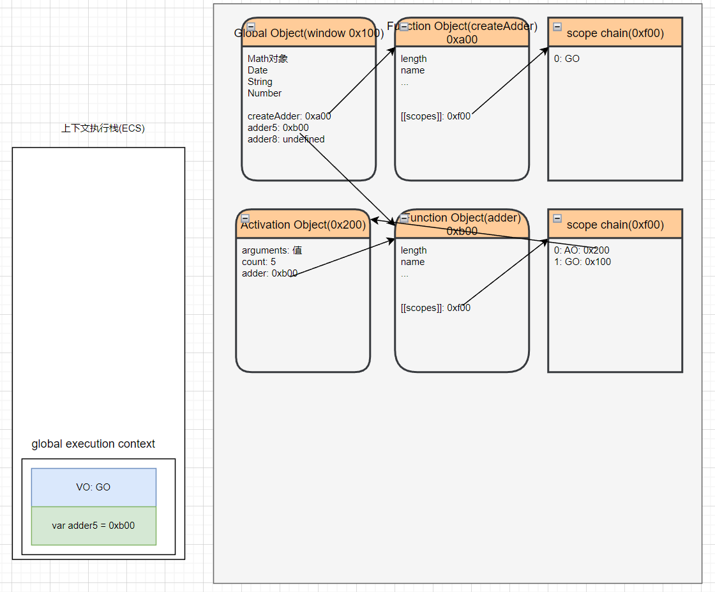Collapse the Activation Object(0x200) container
Screen dimensions: 715x592
pos(245,218)
